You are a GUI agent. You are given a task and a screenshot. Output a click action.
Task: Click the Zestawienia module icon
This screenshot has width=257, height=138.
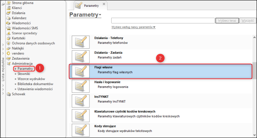coord(9,58)
